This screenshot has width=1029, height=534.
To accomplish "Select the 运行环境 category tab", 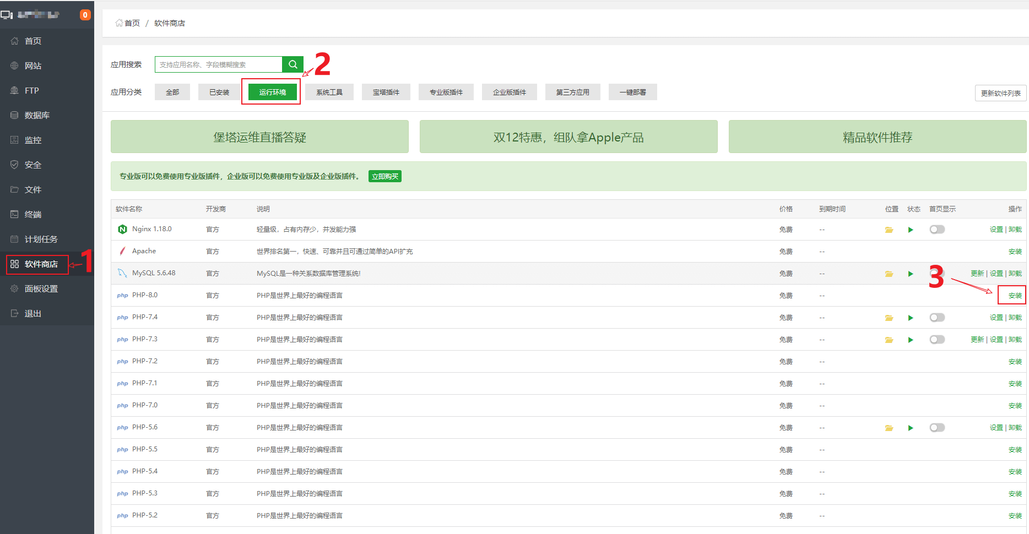I will pyautogui.click(x=273, y=92).
